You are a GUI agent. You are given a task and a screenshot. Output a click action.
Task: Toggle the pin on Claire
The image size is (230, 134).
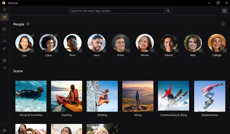56,35
